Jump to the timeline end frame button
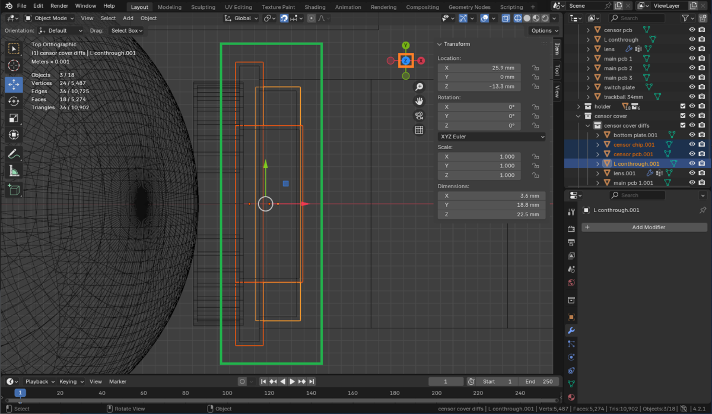The image size is (712, 414). pos(311,381)
